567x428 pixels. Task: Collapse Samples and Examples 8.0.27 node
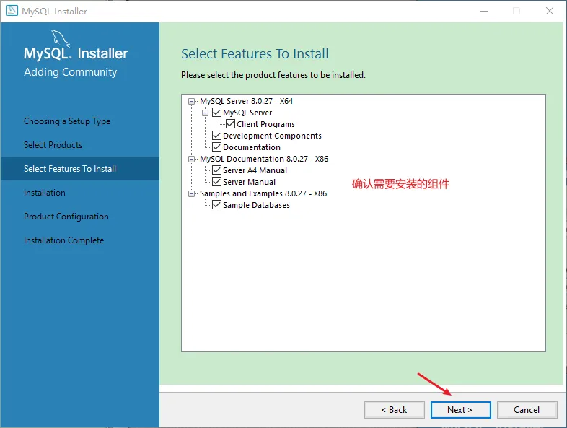pyautogui.click(x=192, y=193)
